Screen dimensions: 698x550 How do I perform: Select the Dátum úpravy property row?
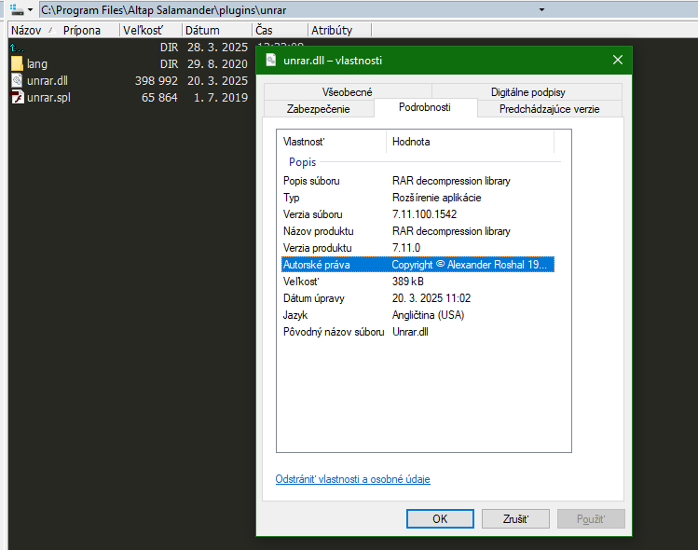point(418,298)
